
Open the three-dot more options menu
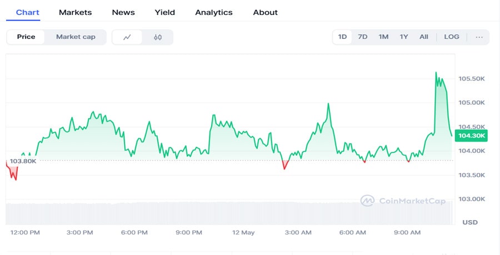tap(479, 37)
